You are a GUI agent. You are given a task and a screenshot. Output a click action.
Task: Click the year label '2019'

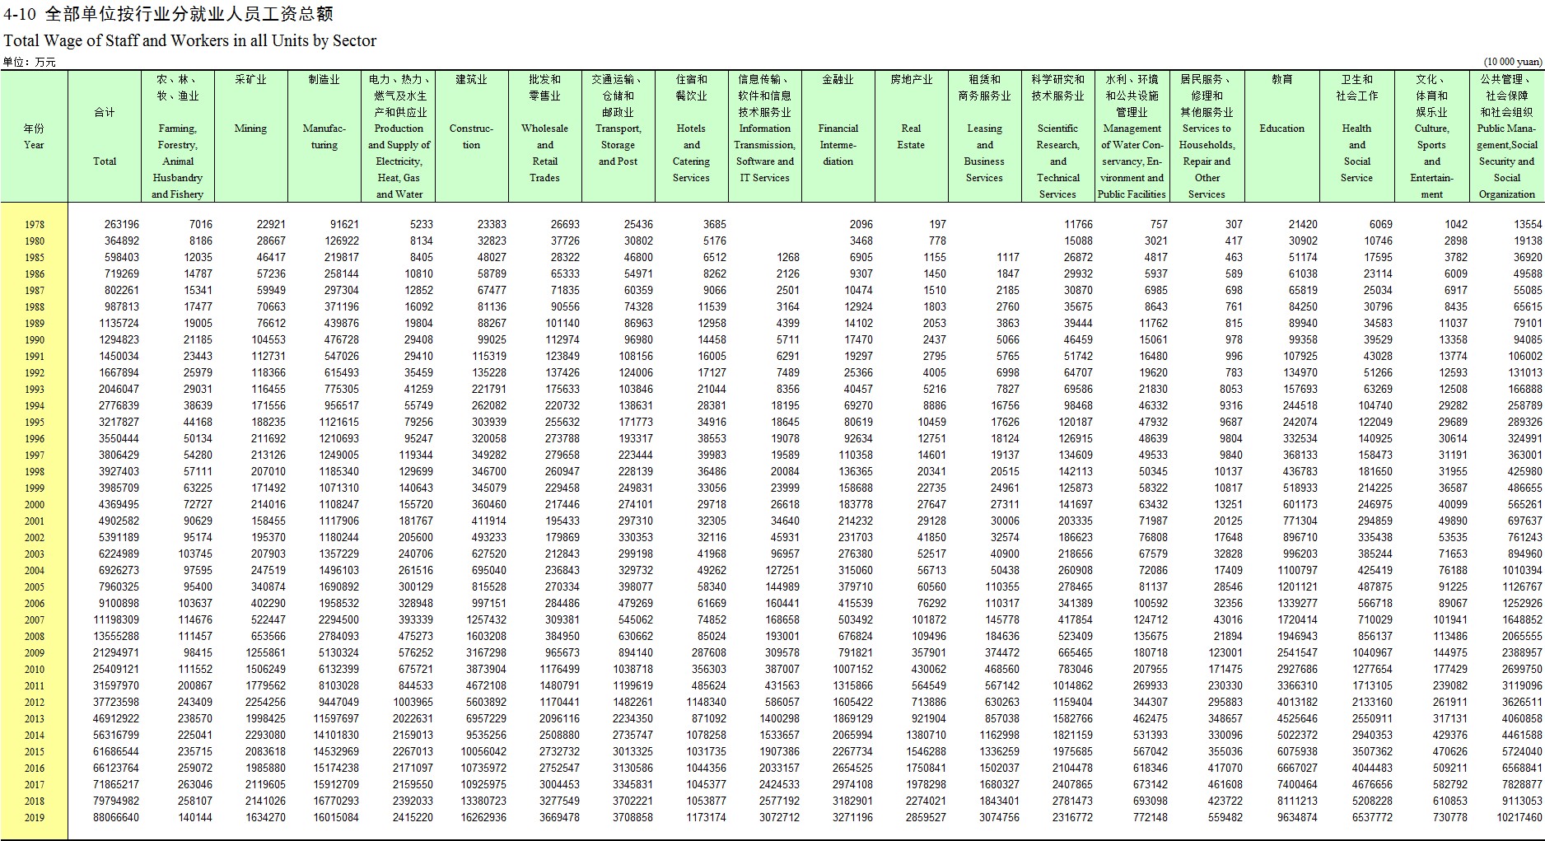coord(34,818)
